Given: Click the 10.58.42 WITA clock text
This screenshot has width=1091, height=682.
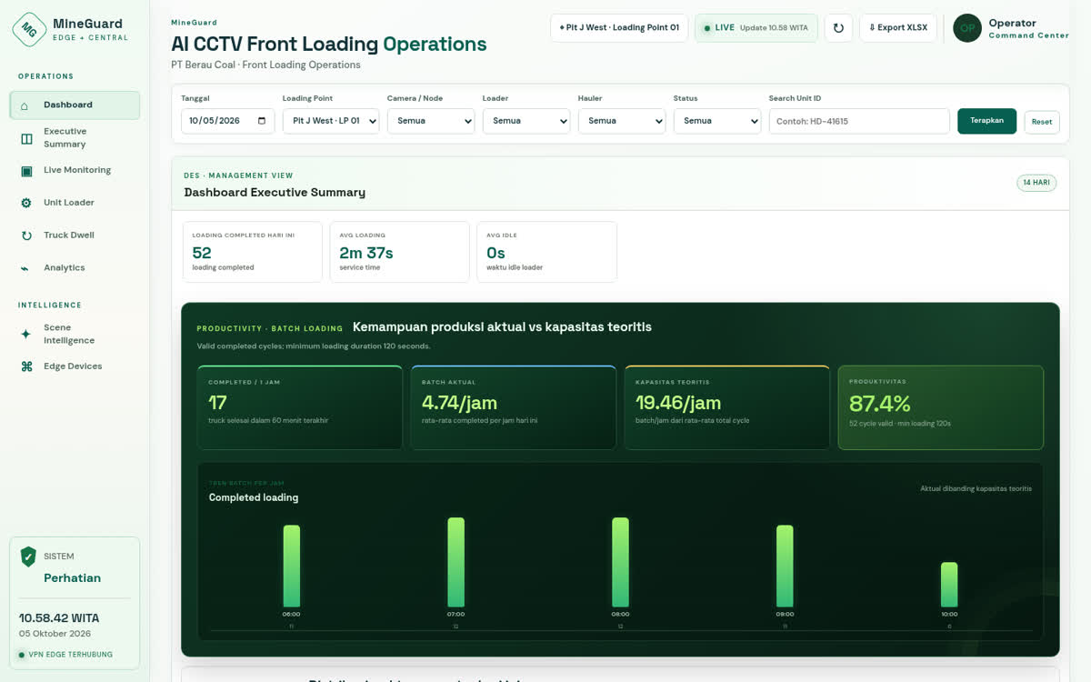Looking at the screenshot, I should pyautogui.click(x=59, y=617).
